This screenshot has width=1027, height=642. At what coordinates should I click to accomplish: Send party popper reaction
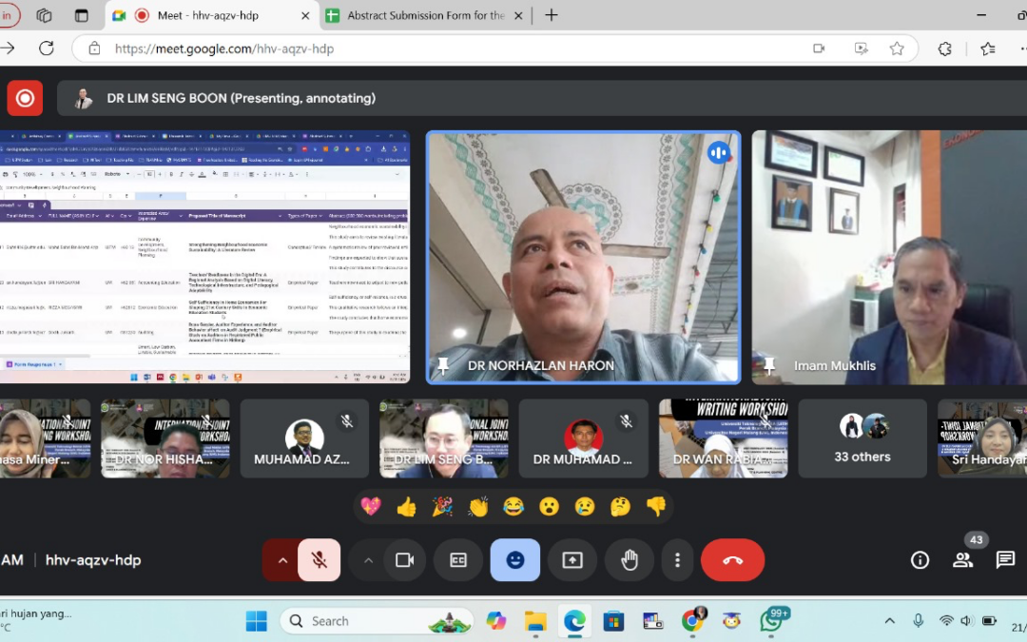(x=442, y=506)
